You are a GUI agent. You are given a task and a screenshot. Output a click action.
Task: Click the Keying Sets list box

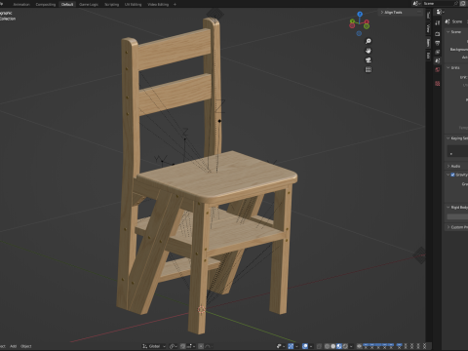457,151
